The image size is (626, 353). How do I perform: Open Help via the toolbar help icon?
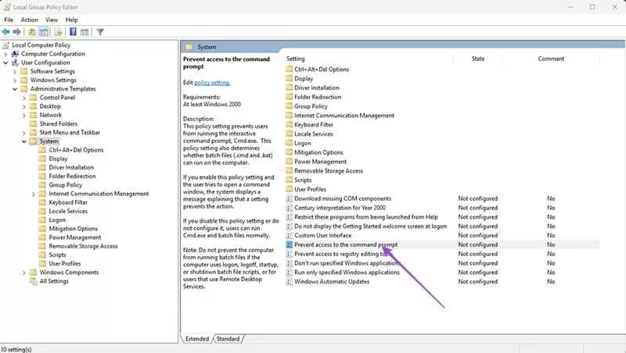coord(73,32)
